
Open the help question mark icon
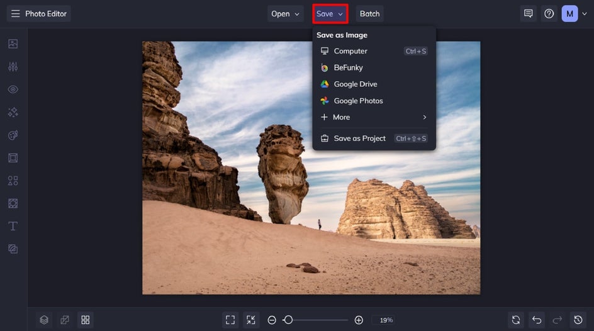[549, 14]
